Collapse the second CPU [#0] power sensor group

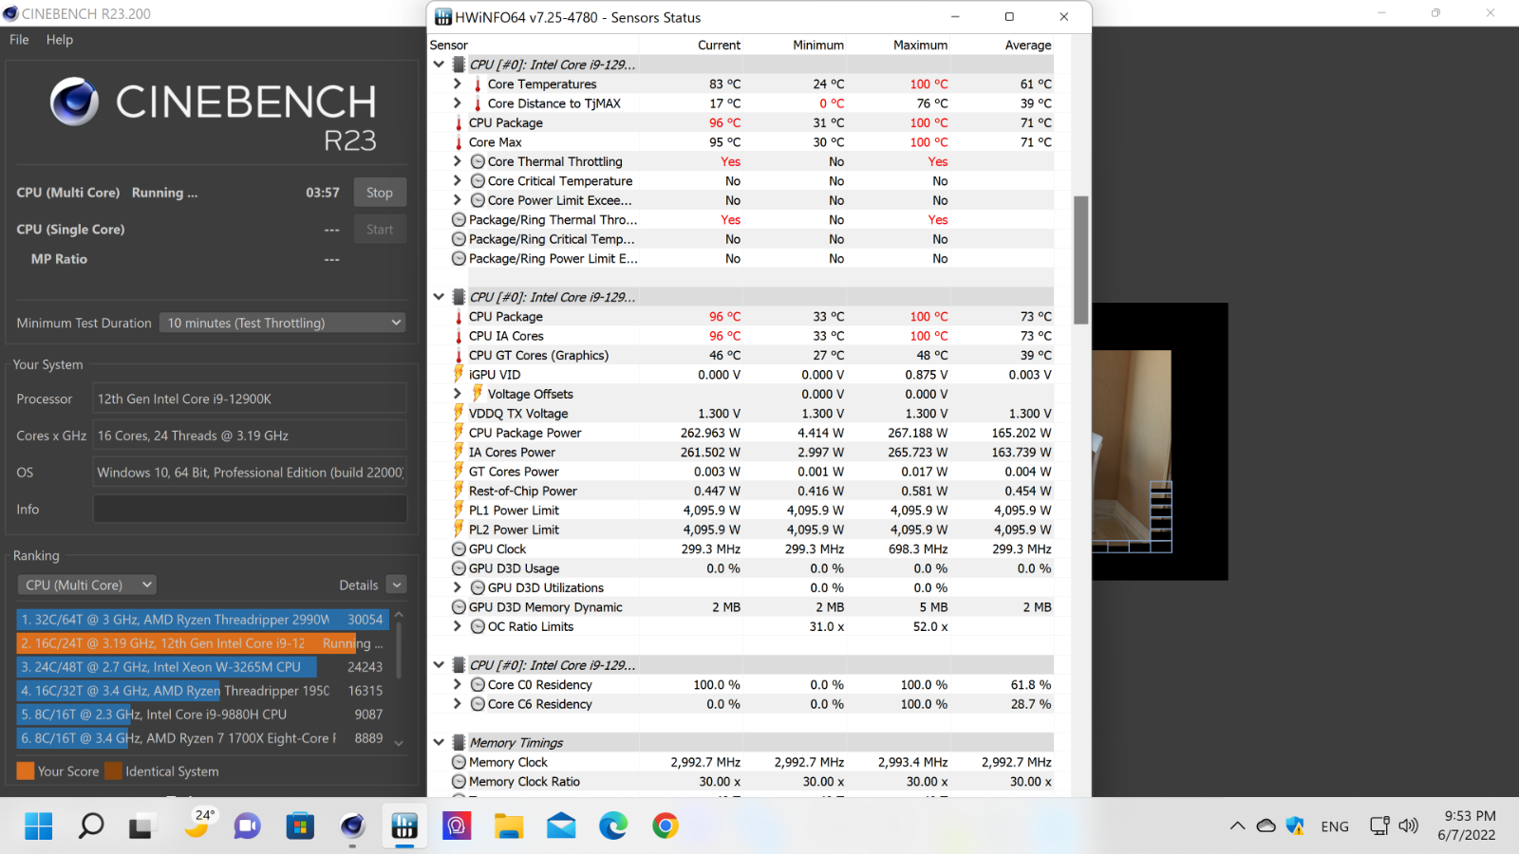click(x=439, y=297)
